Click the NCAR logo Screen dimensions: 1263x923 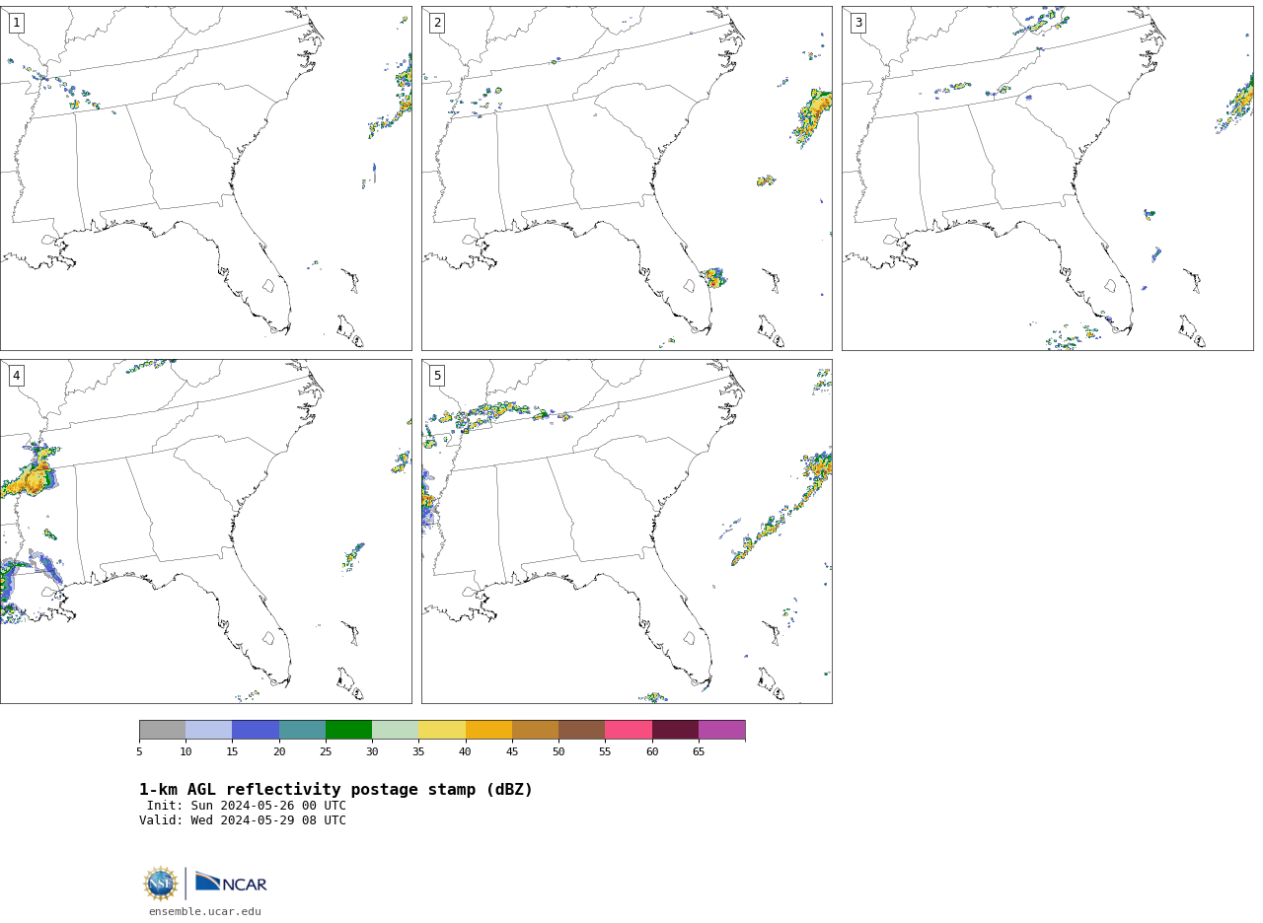231,882
